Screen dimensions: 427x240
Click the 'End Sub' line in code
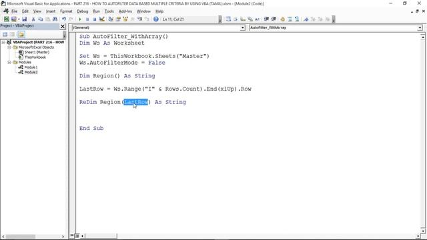pos(91,128)
